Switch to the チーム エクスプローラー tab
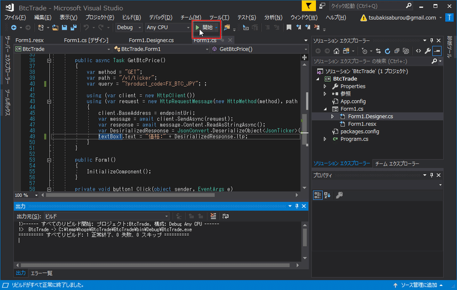Viewport: 457px width, 290px height. [397, 164]
